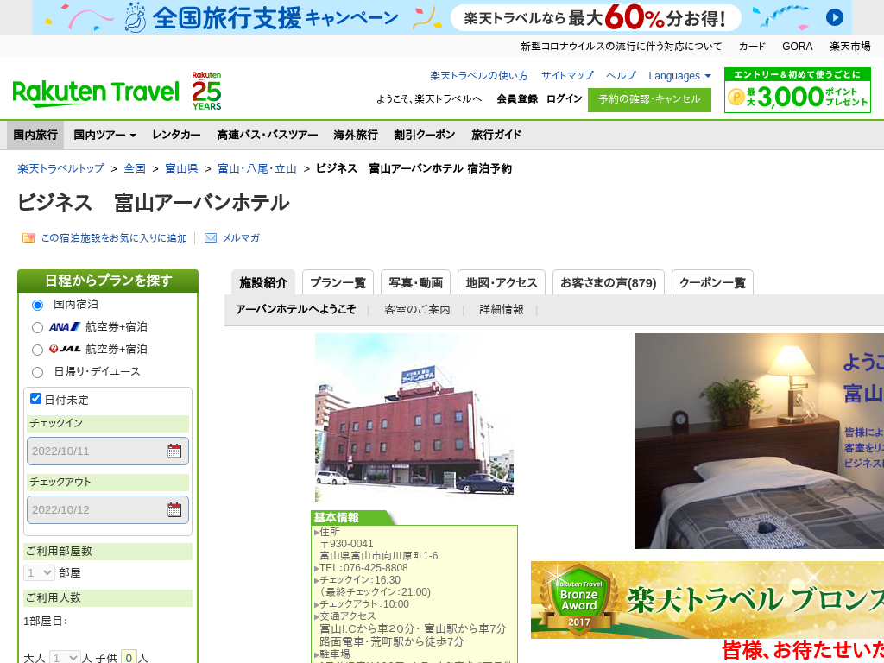Click the 富山県 breadcrumb link

click(181, 168)
